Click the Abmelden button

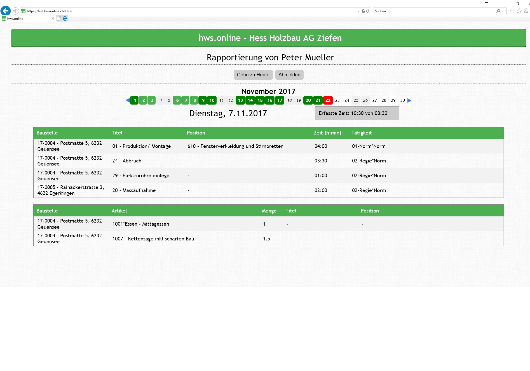tap(289, 75)
